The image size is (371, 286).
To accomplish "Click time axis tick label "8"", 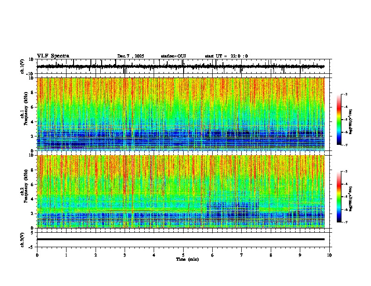I will pyautogui.click(x=271, y=255).
